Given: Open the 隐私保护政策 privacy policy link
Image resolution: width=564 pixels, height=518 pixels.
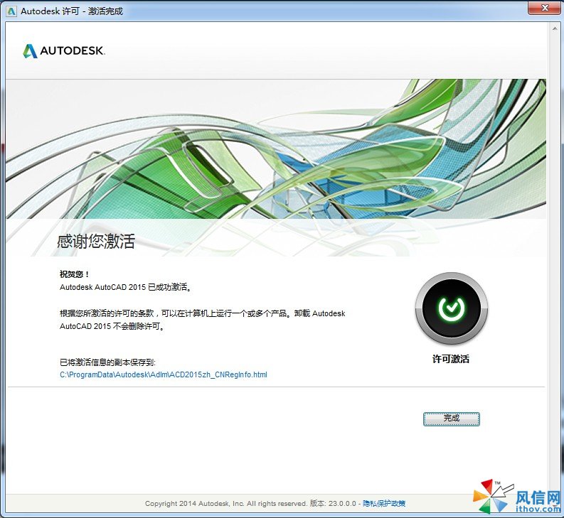Looking at the screenshot, I should (384, 503).
